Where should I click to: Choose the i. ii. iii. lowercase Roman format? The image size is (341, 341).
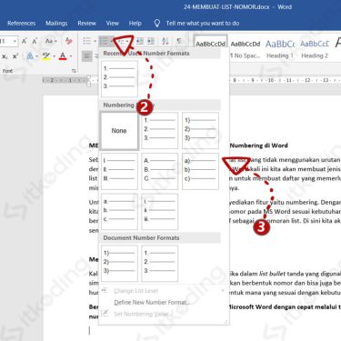tap(159, 212)
